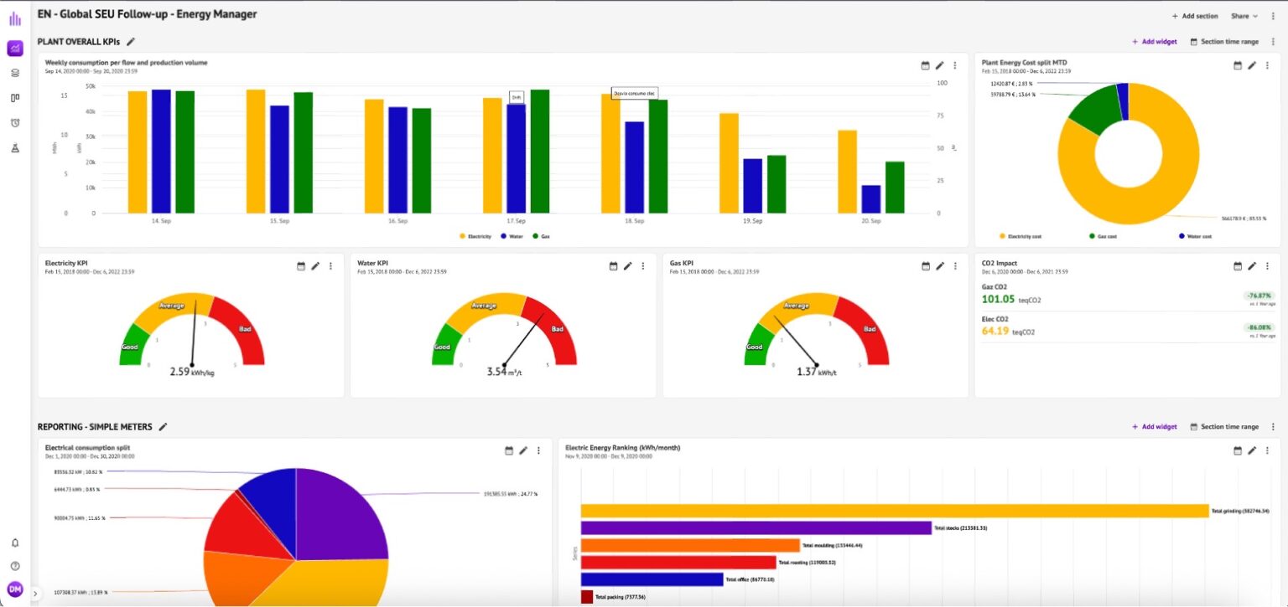1288x607 pixels.
Task: Open notifications bell in sidebar
Action: (x=15, y=543)
